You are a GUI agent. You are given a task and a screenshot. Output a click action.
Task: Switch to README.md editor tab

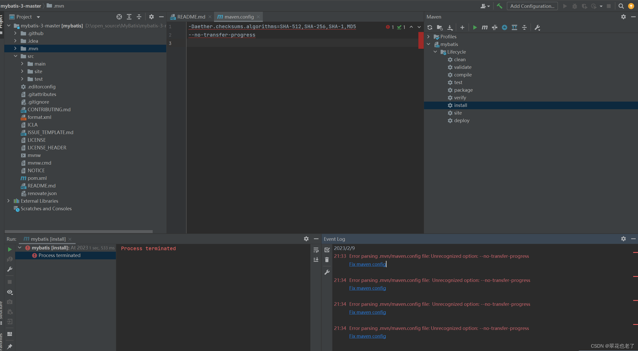click(191, 17)
